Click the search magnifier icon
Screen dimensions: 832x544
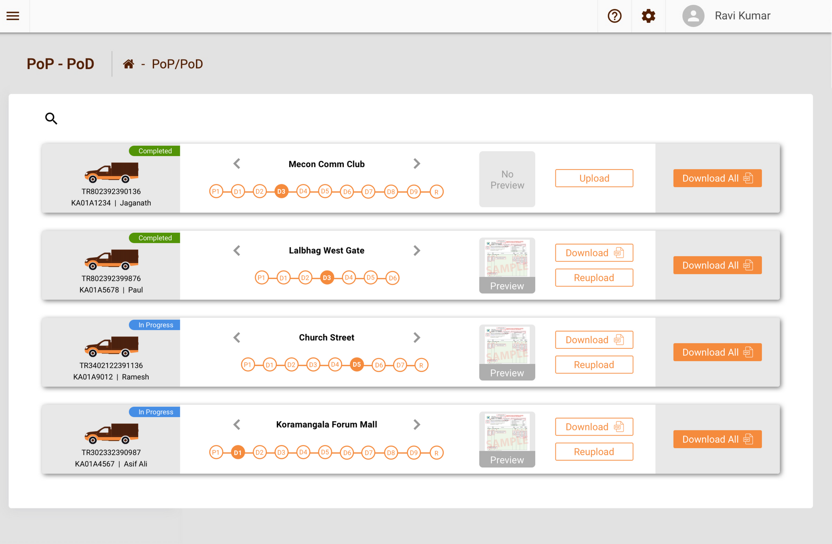click(51, 118)
